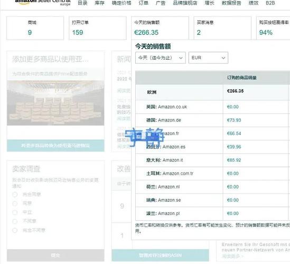290x264 pixels.
Task: Open the 绩效 menu
Action: coord(254,3)
